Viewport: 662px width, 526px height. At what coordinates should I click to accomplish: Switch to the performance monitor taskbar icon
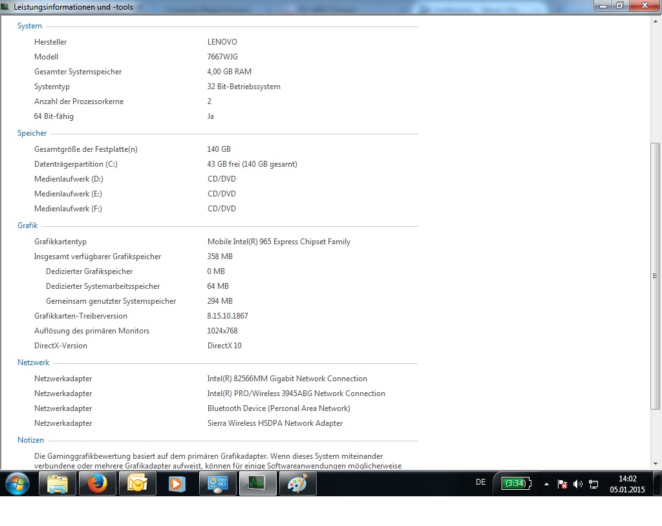(257, 483)
